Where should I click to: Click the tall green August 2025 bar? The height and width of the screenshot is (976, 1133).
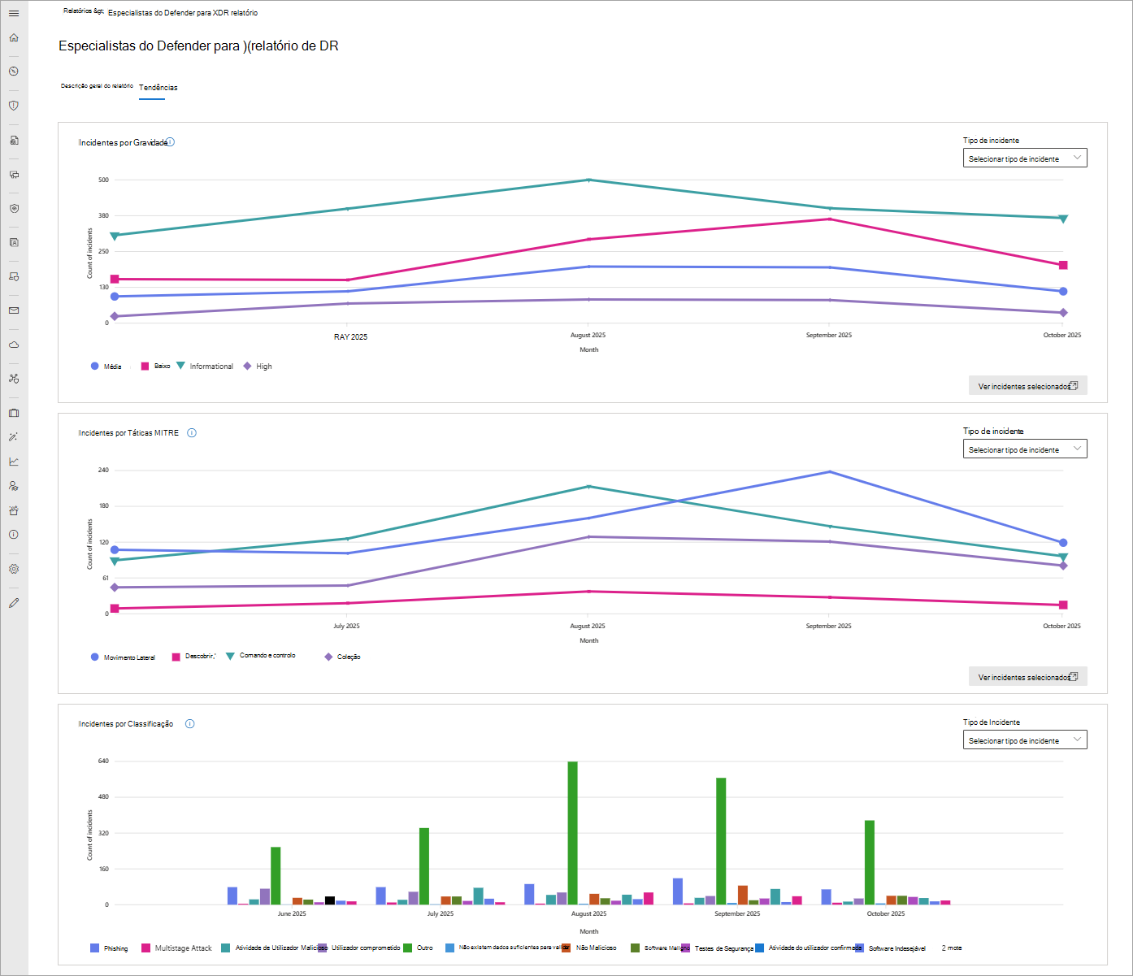[573, 833]
